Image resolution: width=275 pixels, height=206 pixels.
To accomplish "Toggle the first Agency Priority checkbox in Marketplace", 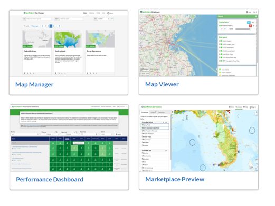I will pos(143,125).
